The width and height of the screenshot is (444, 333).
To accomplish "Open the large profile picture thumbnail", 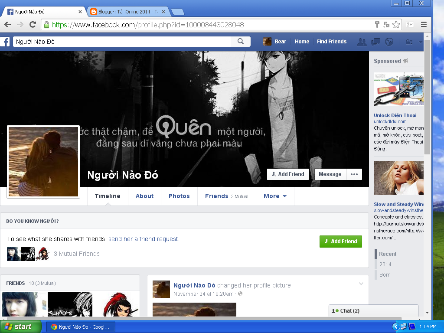I will [43, 162].
